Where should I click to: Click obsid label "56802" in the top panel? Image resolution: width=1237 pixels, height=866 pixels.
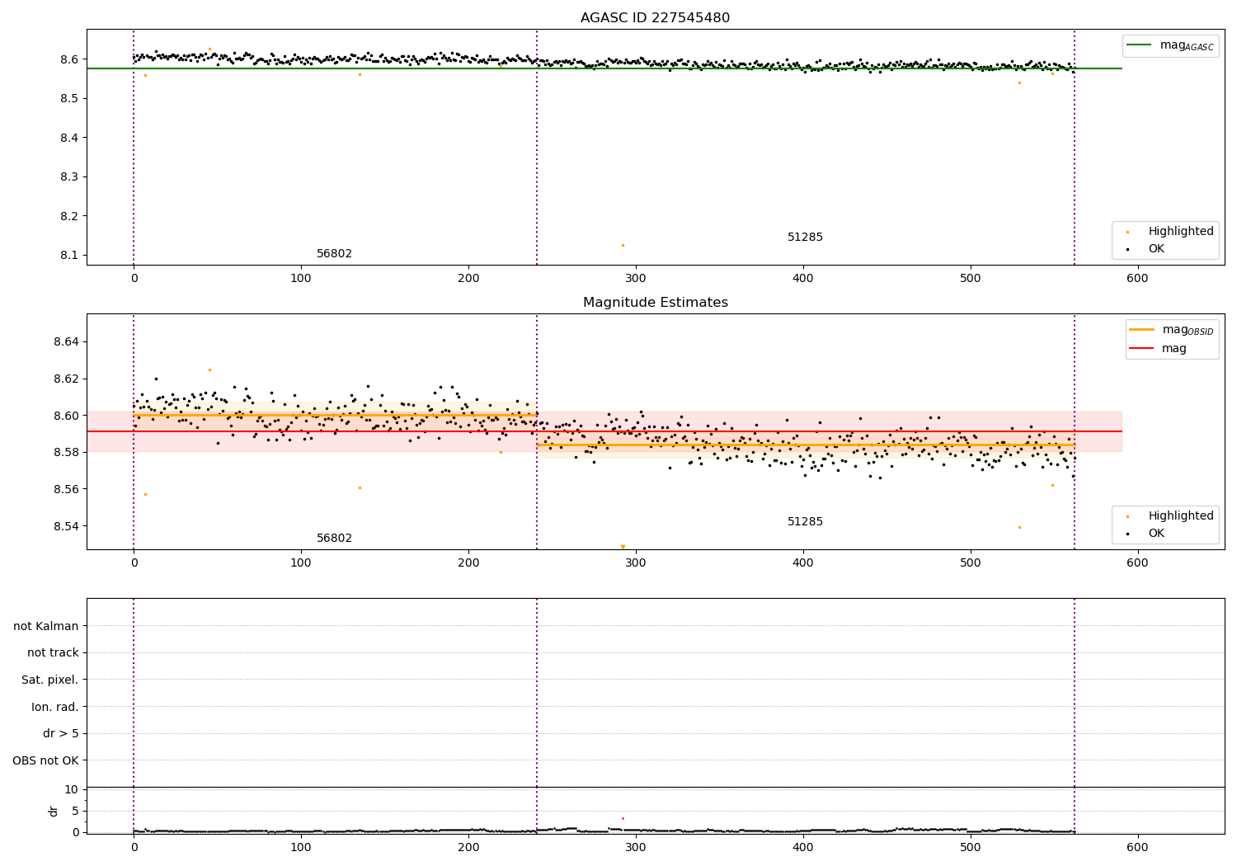pos(334,254)
